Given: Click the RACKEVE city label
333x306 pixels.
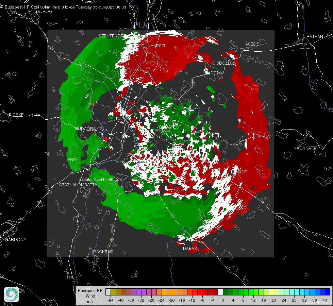Looking at the screenshot, I should tap(103, 252).
